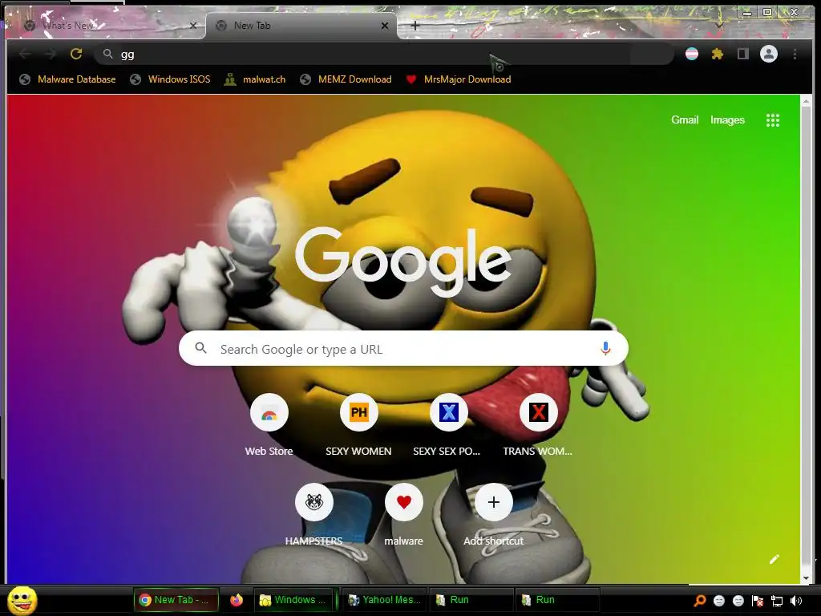Click the Google search box
The height and width of the screenshot is (616, 821).
tap(404, 348)
